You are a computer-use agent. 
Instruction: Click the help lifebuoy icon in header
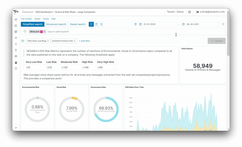click(x=190, y=12)
